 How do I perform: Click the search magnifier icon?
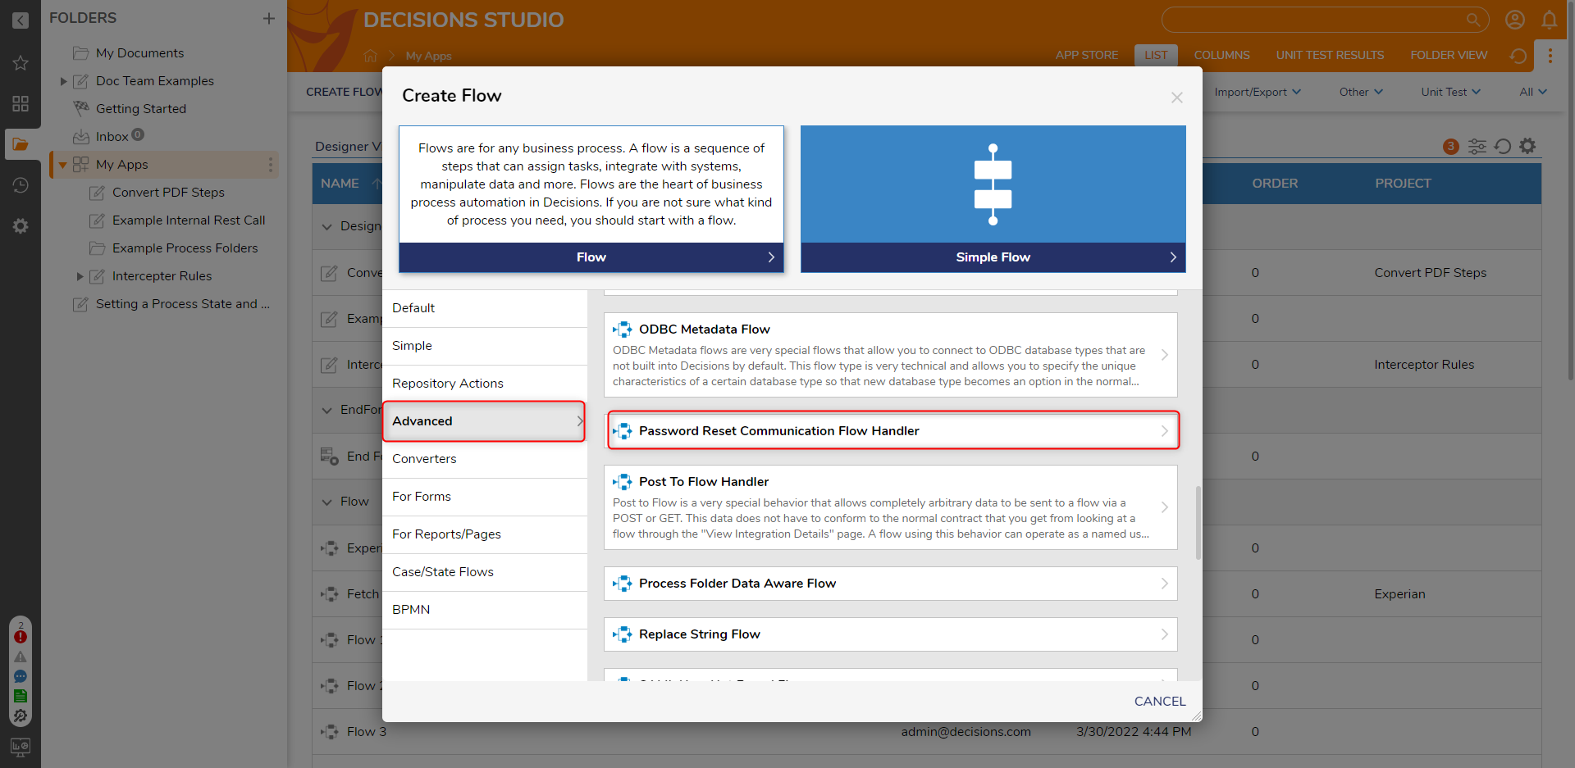tap(1473, 20)
